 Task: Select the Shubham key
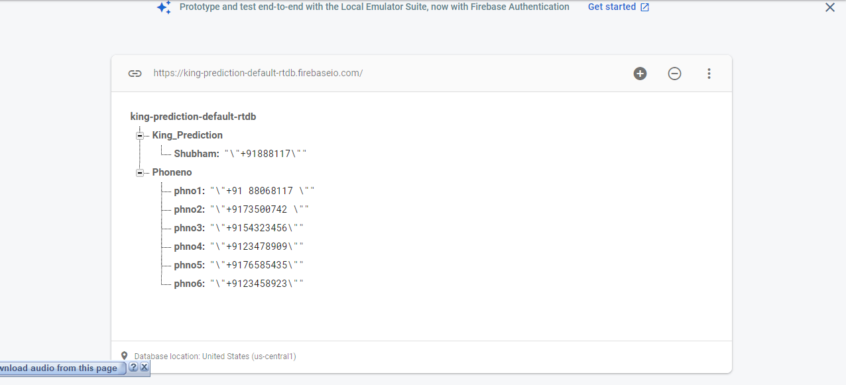coord(196,154)
